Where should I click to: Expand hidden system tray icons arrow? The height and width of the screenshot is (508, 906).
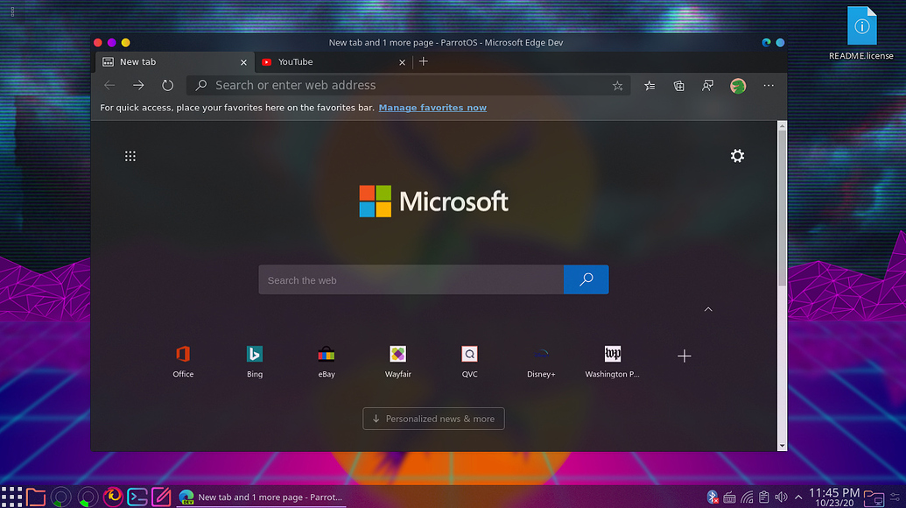tap(798, 497)
